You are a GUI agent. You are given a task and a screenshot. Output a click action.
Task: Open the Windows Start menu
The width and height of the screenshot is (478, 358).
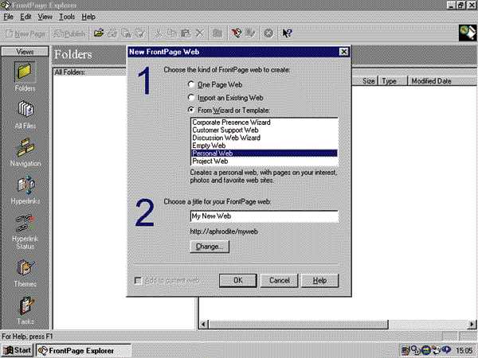coord(18,350)
